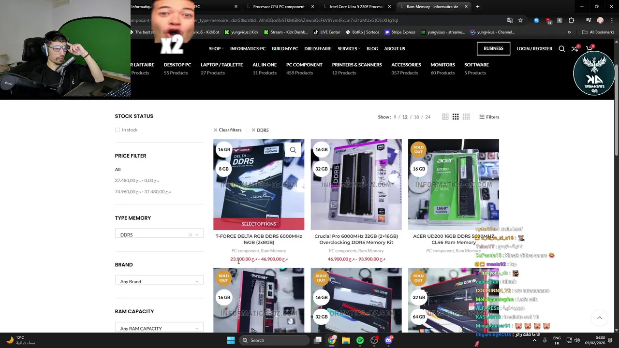Open LIVE Center bookmark
The width and height of the screenshot is (619, 348).
[x=327, y=32]
